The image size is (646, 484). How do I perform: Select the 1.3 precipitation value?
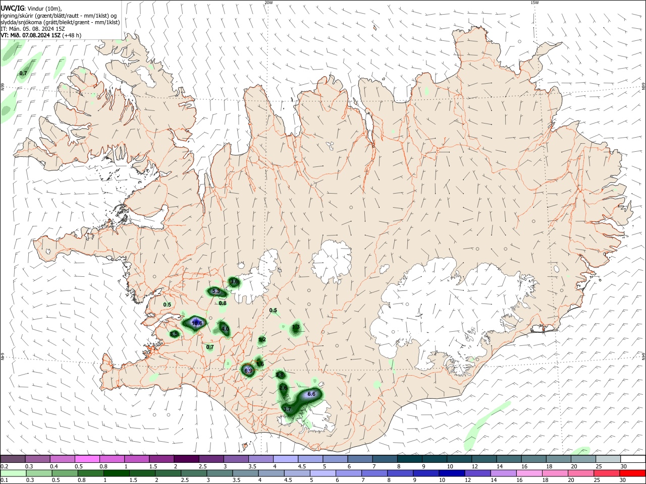[296, 327]
